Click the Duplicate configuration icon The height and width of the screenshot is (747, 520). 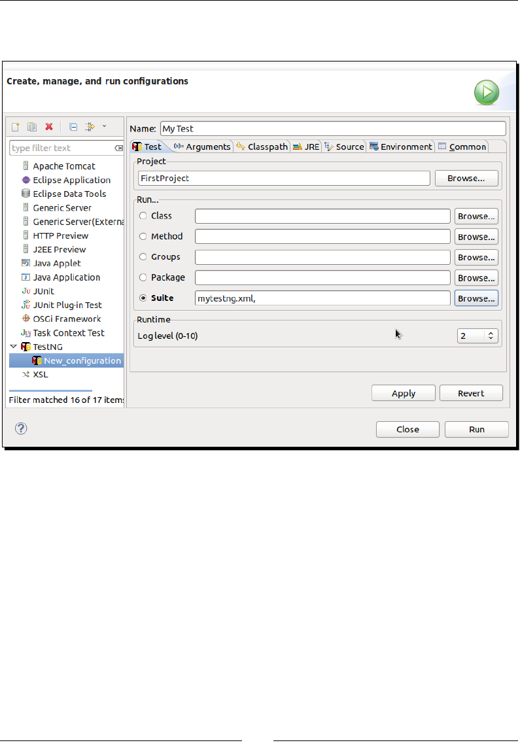tap(32, 127)
